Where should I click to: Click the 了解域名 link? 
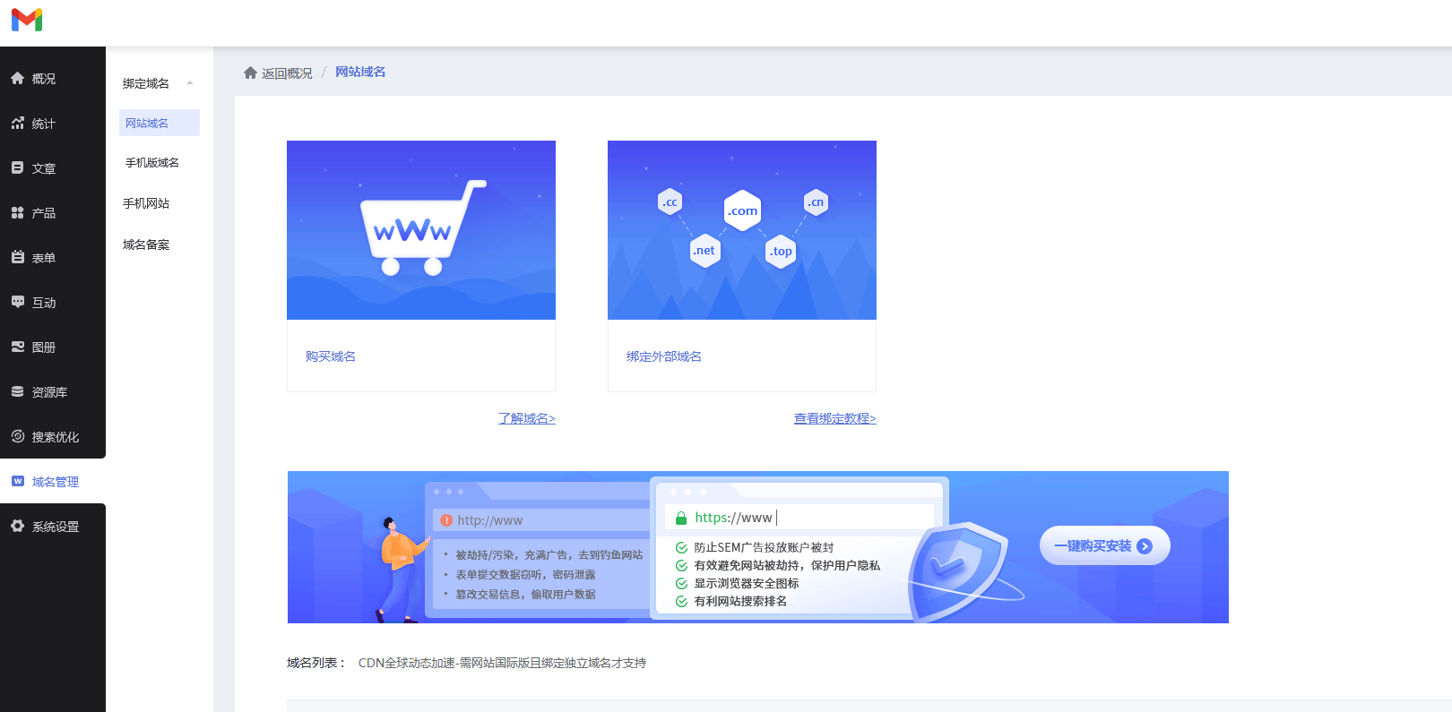point(526,418)
